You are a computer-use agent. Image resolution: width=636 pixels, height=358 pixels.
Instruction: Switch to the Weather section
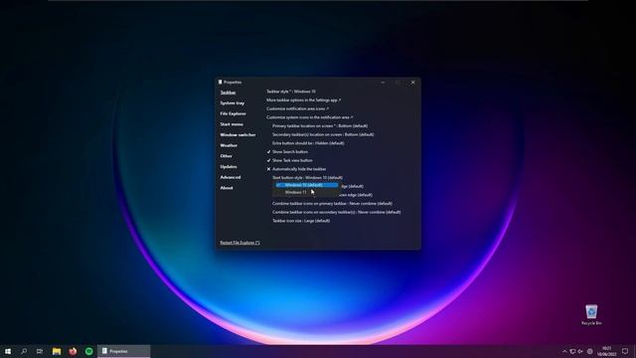(x=229, y=145)
